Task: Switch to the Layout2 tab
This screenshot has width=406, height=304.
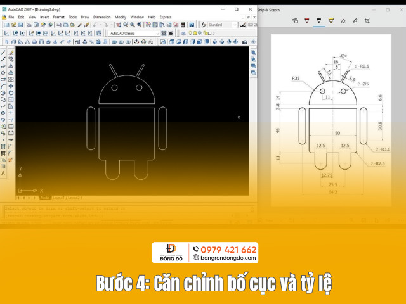Action: (74, 198)
